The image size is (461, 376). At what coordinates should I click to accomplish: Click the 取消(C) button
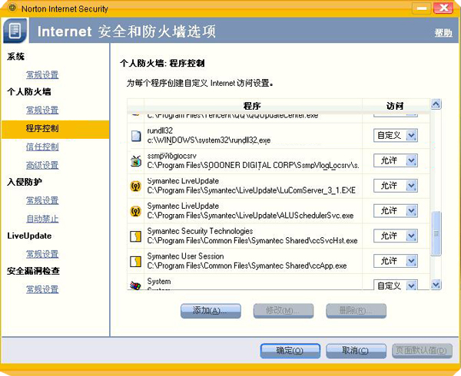356,351
